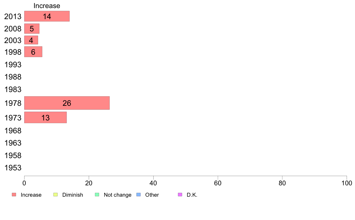Click the Increase column header text
Screen dimensions: 355x220
47,6
